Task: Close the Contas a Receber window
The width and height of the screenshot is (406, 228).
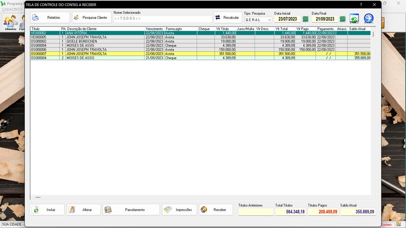Action: click(x=375, y=5)
